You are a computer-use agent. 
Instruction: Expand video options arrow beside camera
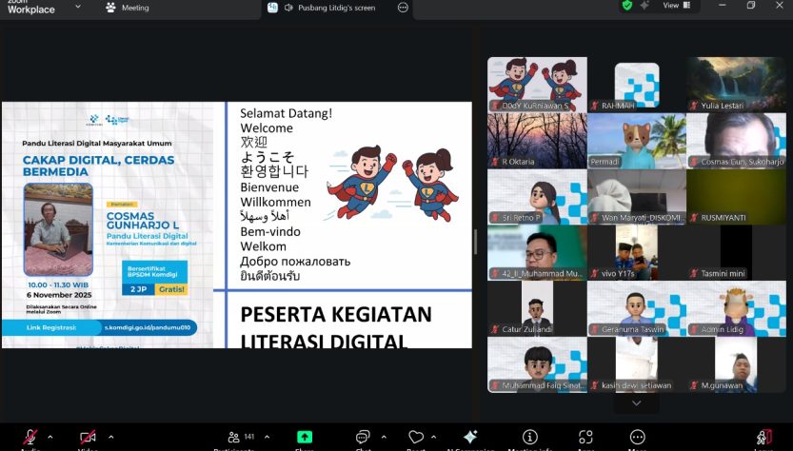[110, 437]
